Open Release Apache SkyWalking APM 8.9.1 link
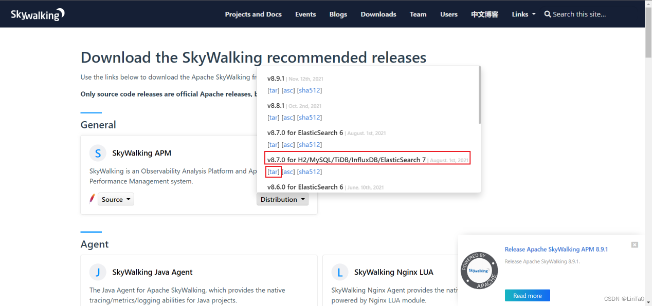 556,250
